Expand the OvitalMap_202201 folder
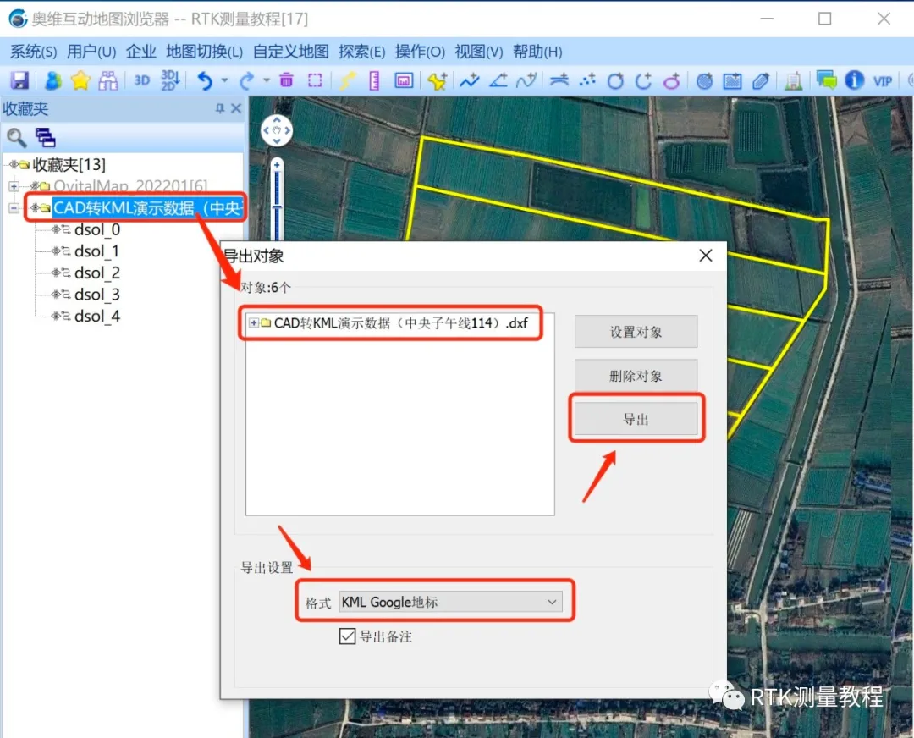 tap(14, 185)
